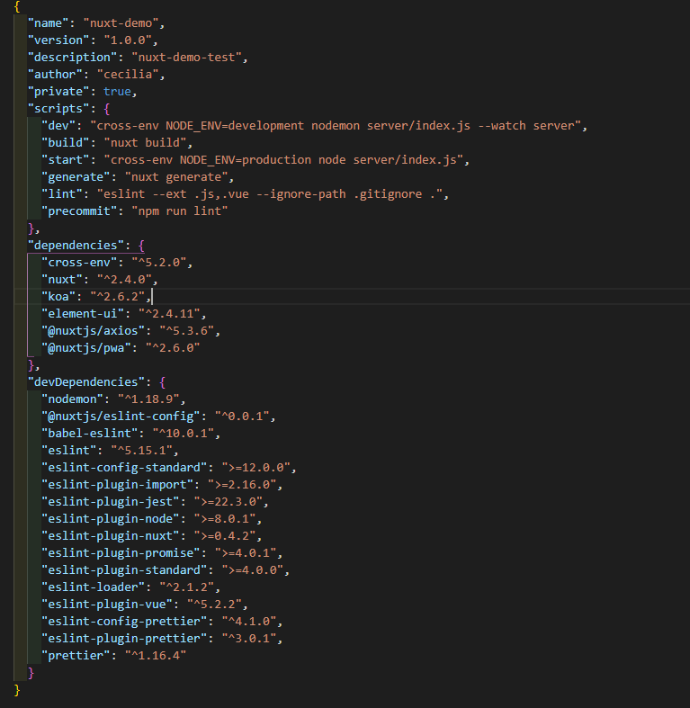Click the "^5.2.0" cross-env version
The height and width of the screenshot is (708, 690).
(x=159, y=263)
